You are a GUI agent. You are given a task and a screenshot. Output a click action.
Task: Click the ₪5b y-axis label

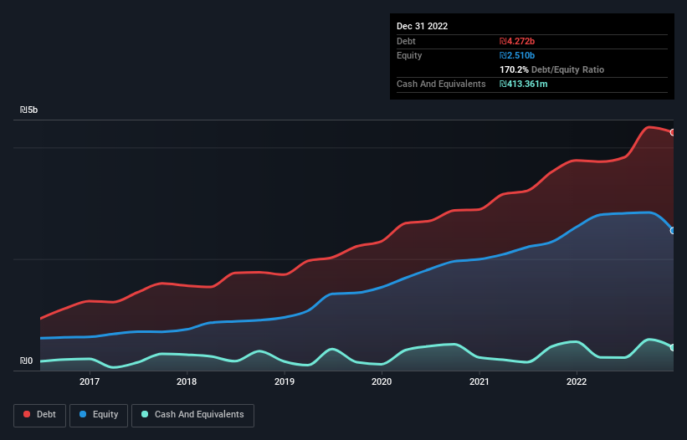point(29,110)
